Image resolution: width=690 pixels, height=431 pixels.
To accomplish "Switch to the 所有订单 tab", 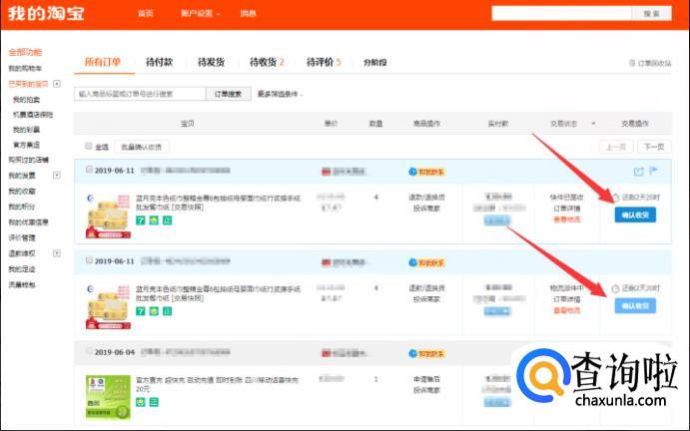I will click(x=103, y=62).
